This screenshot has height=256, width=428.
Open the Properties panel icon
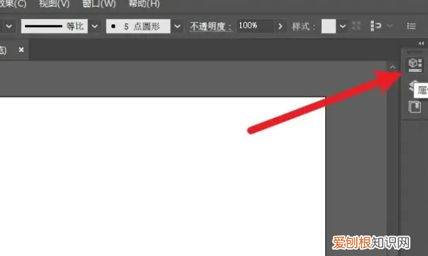point(415,65)
